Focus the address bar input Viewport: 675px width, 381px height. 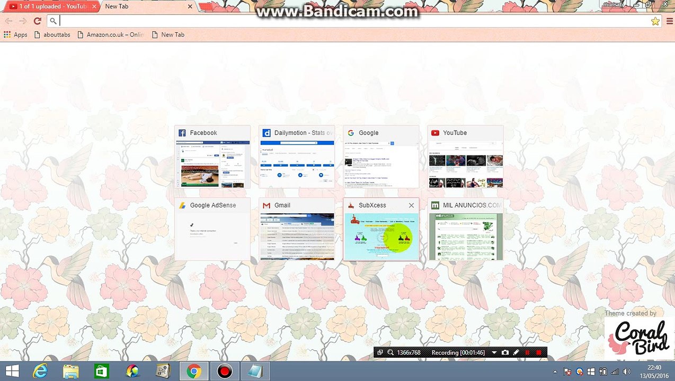pos(354,21)
